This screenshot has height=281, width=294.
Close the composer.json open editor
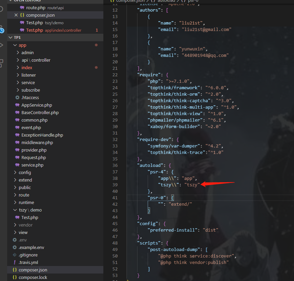pos(16,15)
